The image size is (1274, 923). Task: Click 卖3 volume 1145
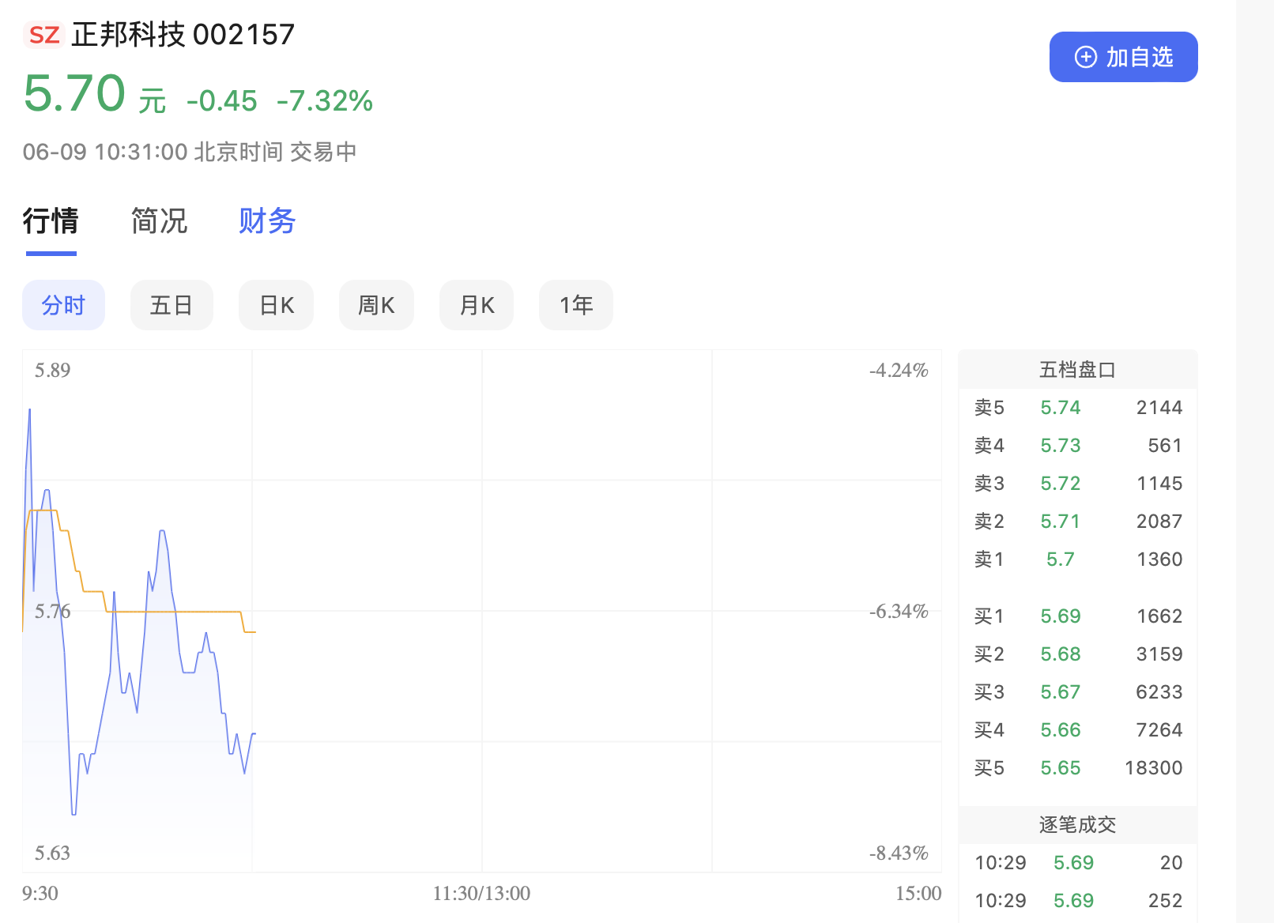point(1159,484)
